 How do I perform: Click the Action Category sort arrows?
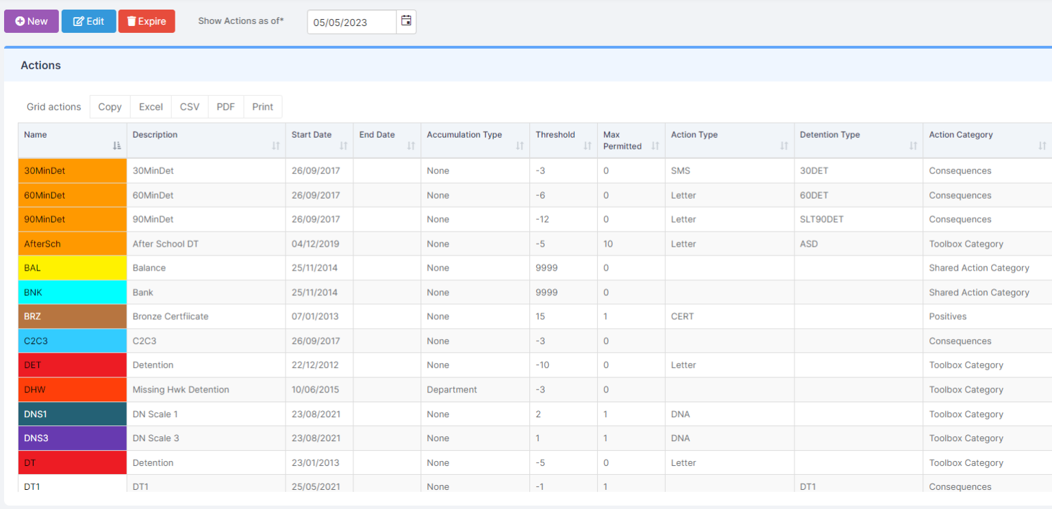click(x=1042, y=146)
